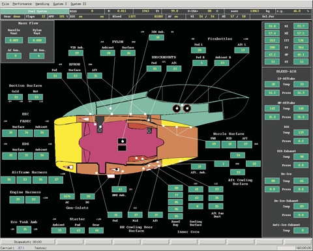Click the Section Surface Cold value box

tap(16, 97)
